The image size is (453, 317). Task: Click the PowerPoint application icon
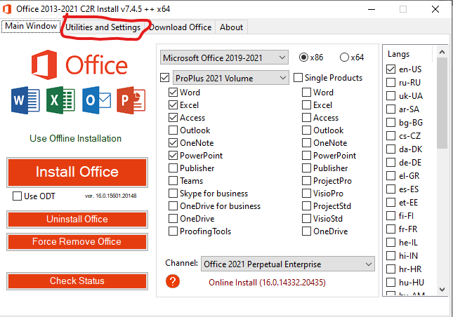pyautogui.click(x=131, y=100)
